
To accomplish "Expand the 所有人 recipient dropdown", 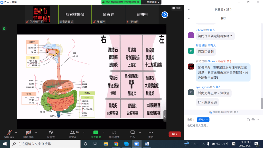I will tap(203, 120).
